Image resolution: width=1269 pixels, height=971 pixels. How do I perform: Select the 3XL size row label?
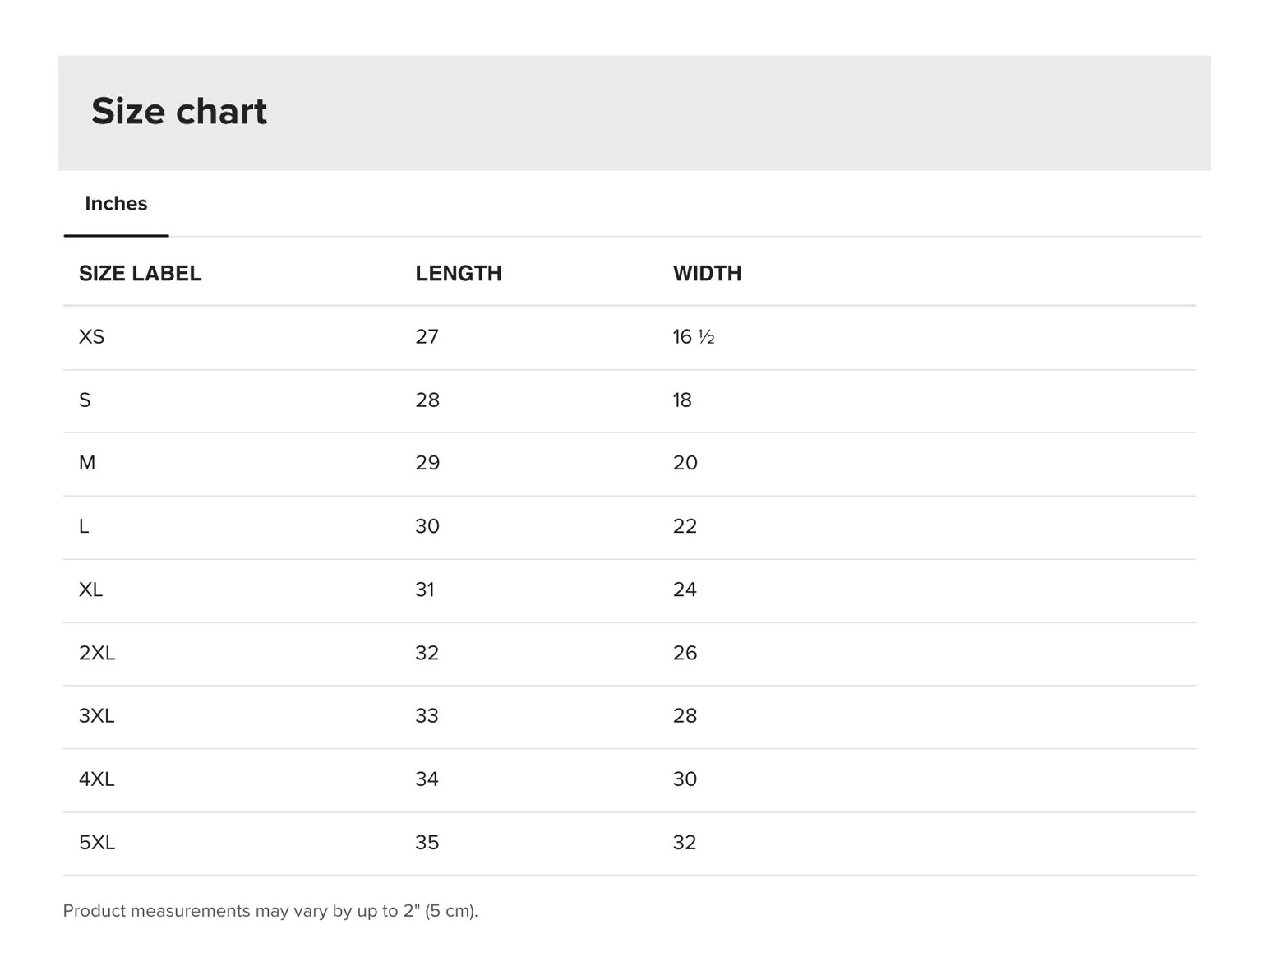tap(97, 716)
